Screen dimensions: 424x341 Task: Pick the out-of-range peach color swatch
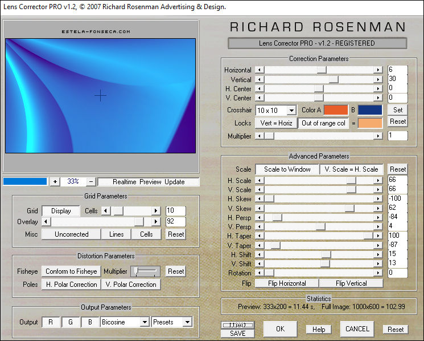pos(370,123)
